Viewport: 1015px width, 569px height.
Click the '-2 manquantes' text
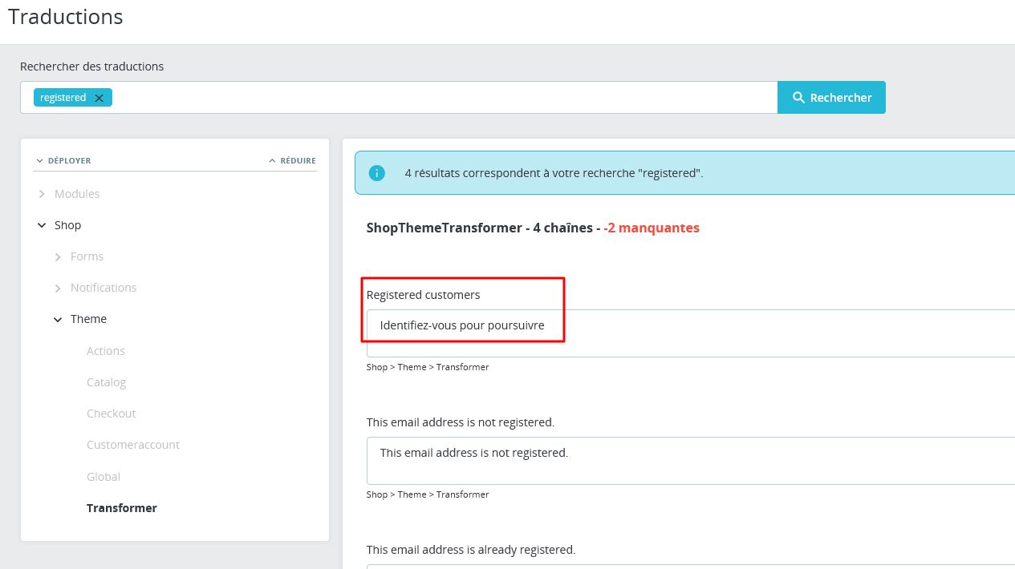[x=652, y=228]
